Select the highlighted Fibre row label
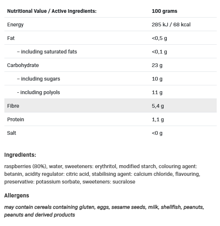The width and height of the screenshot is (220, 226). pos(13,106)
